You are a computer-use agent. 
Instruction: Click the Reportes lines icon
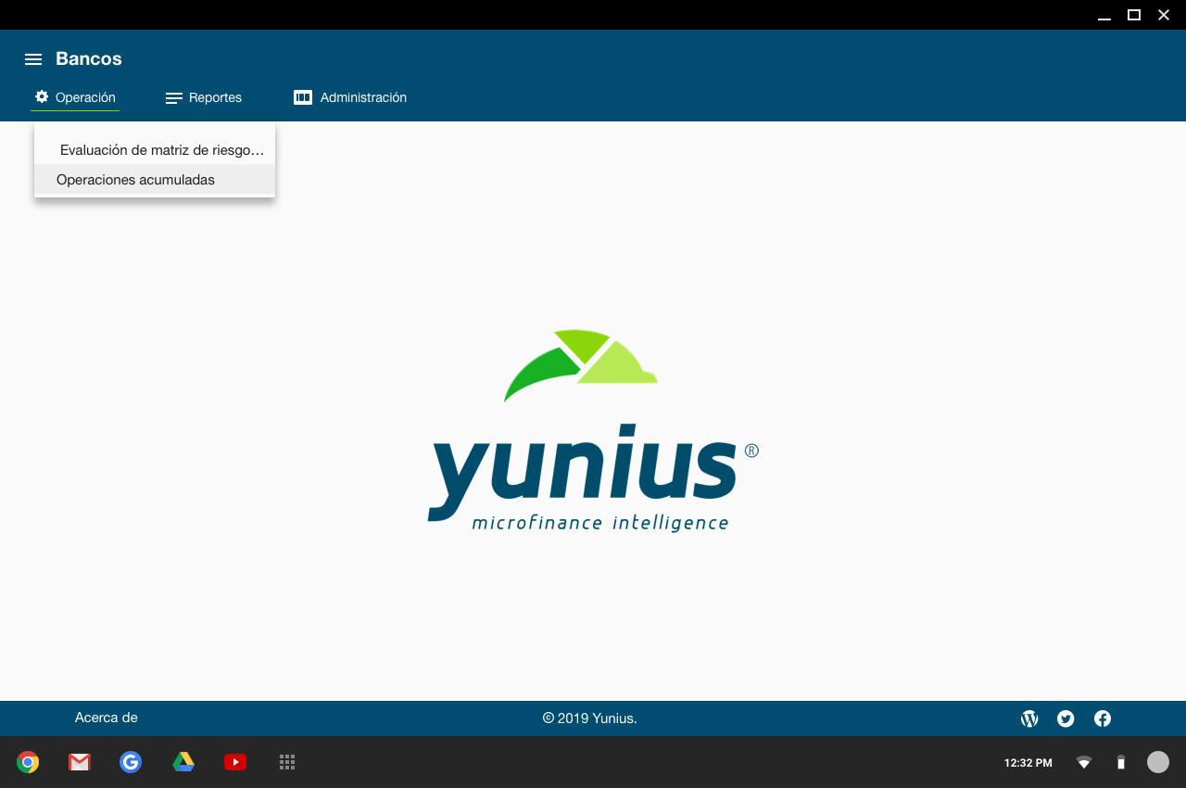click(173, 98)
